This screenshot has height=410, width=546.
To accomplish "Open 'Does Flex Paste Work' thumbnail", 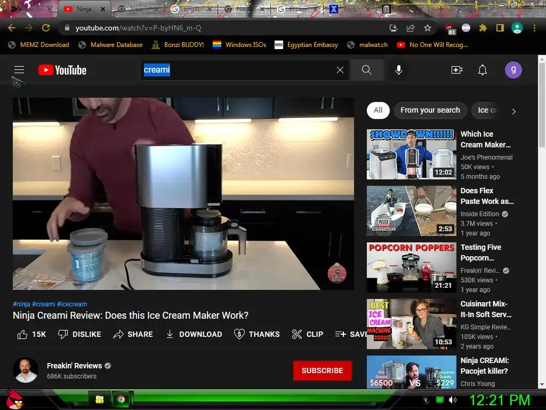I will click(x=411, y=211).
